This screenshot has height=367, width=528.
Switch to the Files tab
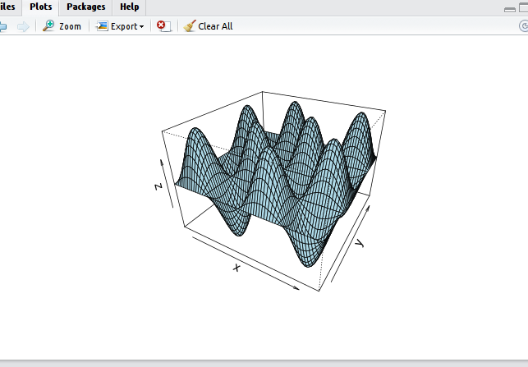[x=7, y=7]
